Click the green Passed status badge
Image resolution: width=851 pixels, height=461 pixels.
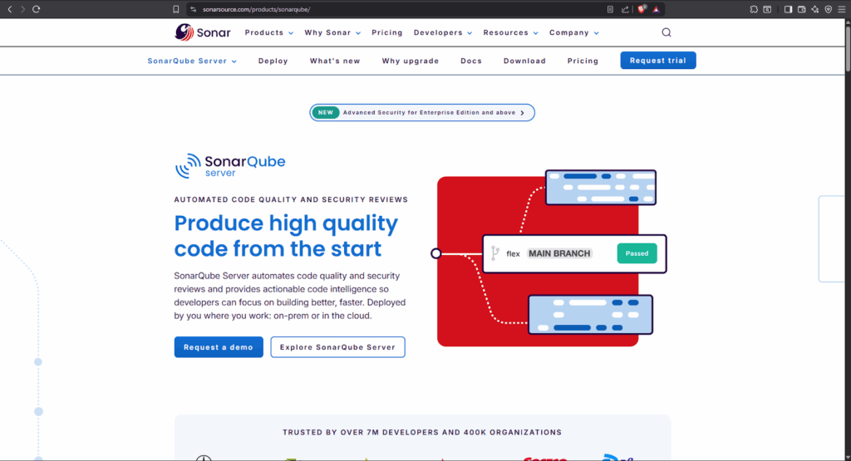[x=637, y=253]
